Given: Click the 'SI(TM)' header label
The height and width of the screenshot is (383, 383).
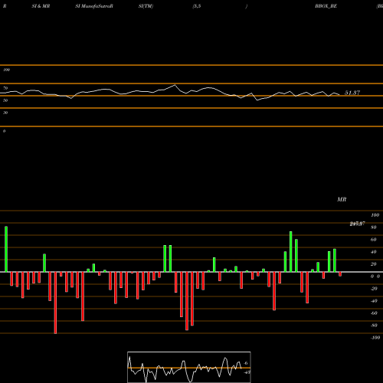Looking at the screenshot, I should coord(146,6).
